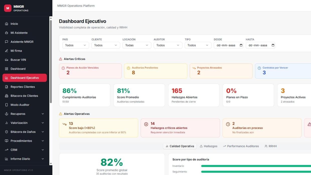Screen dimensions: 311x175
Task: Click the Auditorías Pendientes clock icon
Action: pos(129,68)
